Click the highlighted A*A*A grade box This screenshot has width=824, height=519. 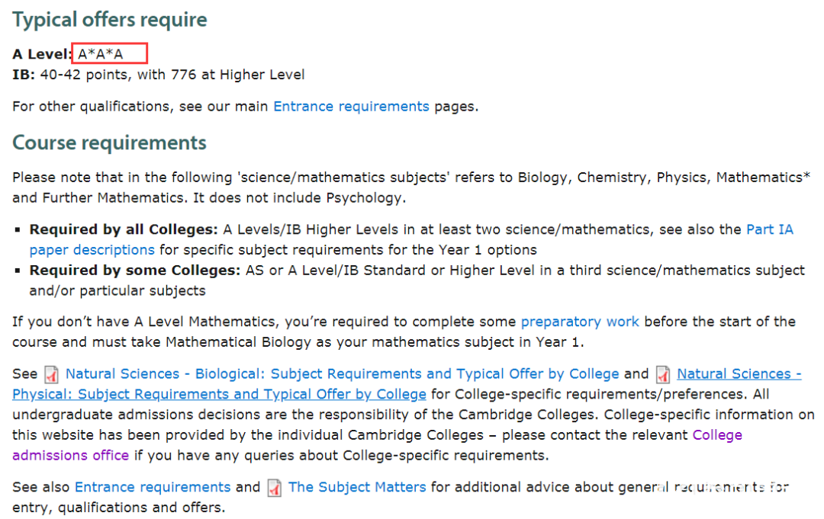coord(110,53)
